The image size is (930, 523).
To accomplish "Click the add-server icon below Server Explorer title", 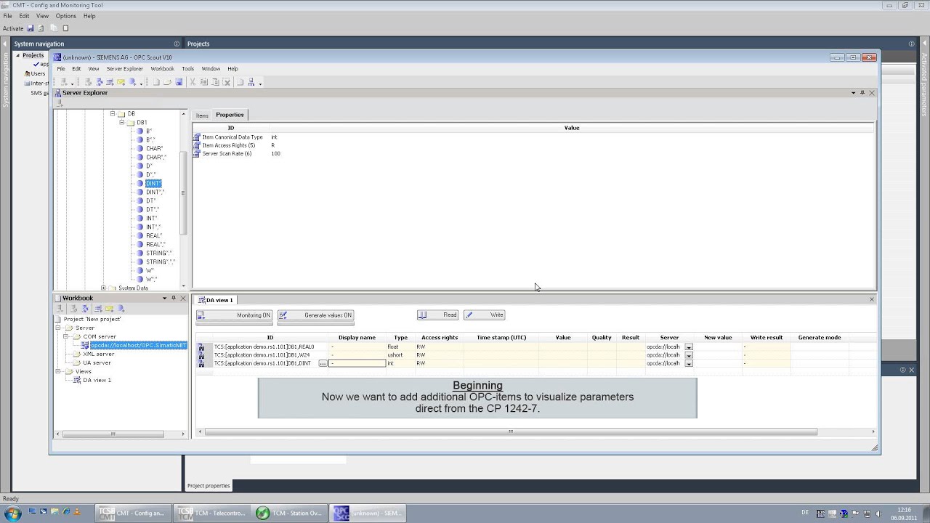I will pos(60,103).
